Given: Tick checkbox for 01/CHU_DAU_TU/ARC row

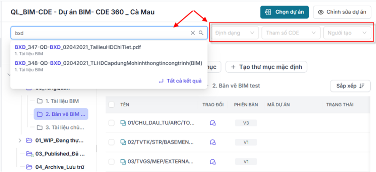Looking at the screenshot, I should coord(111,123).
